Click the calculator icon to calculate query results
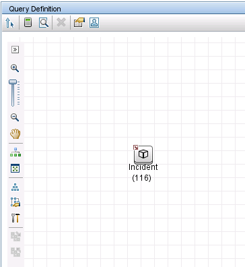The image size is (245, 267). [x=28, y=22]
